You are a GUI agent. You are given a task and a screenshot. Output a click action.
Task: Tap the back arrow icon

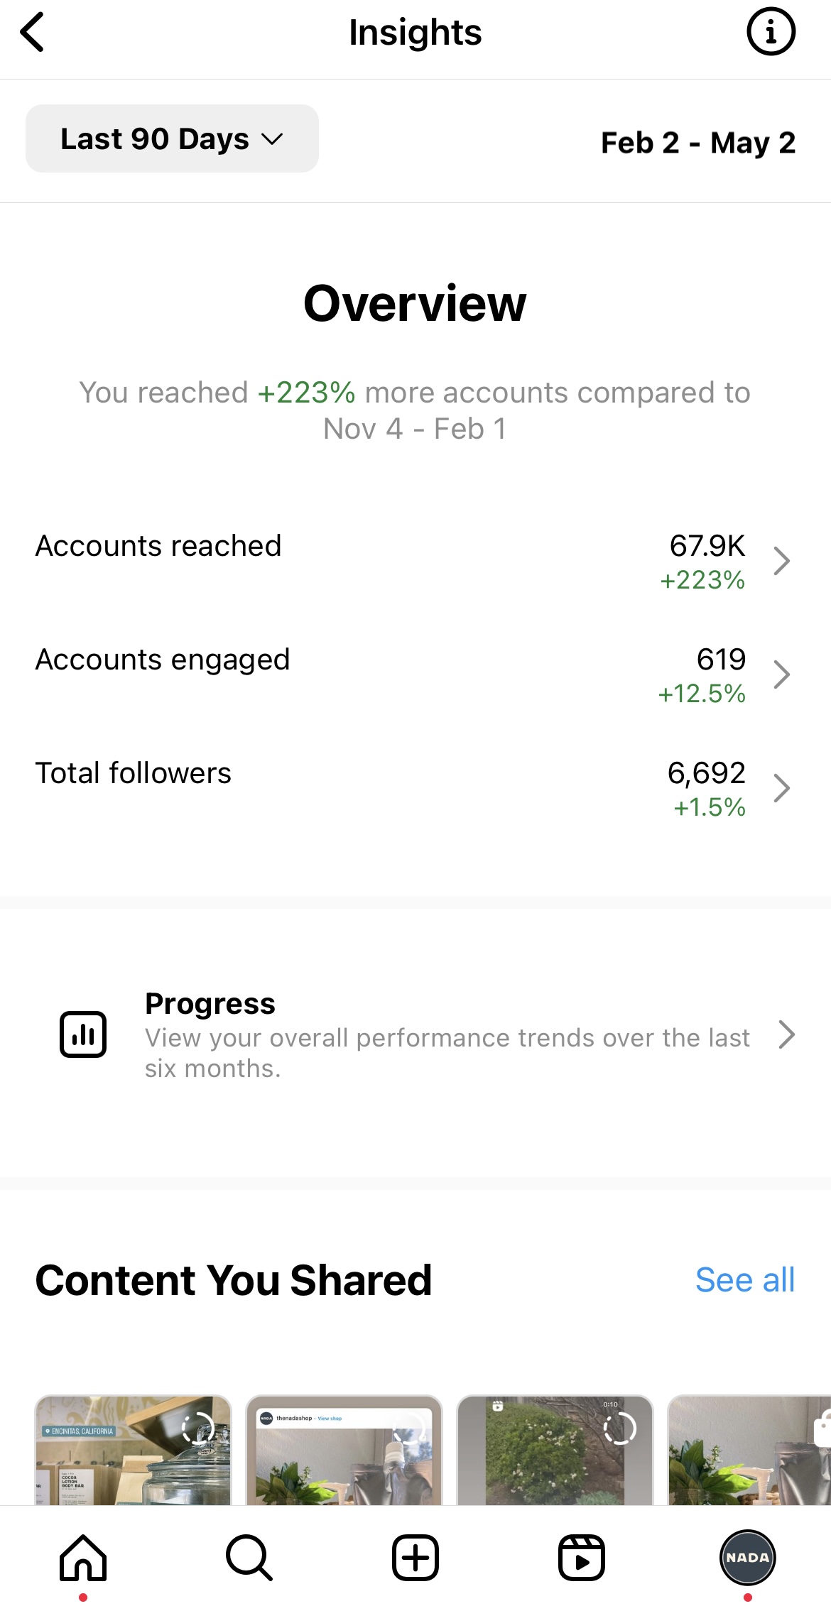pos(33,33)
